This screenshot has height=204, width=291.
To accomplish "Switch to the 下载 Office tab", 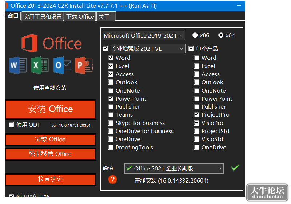I will pos(80,16).
